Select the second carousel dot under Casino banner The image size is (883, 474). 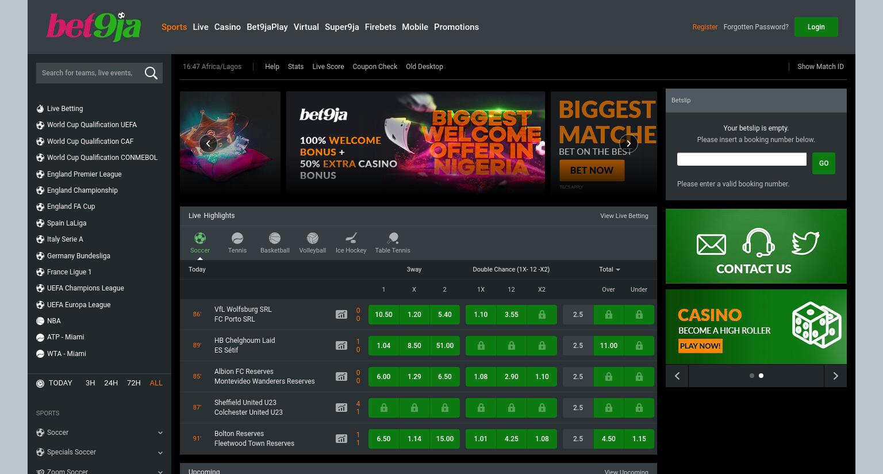(761, 376)
